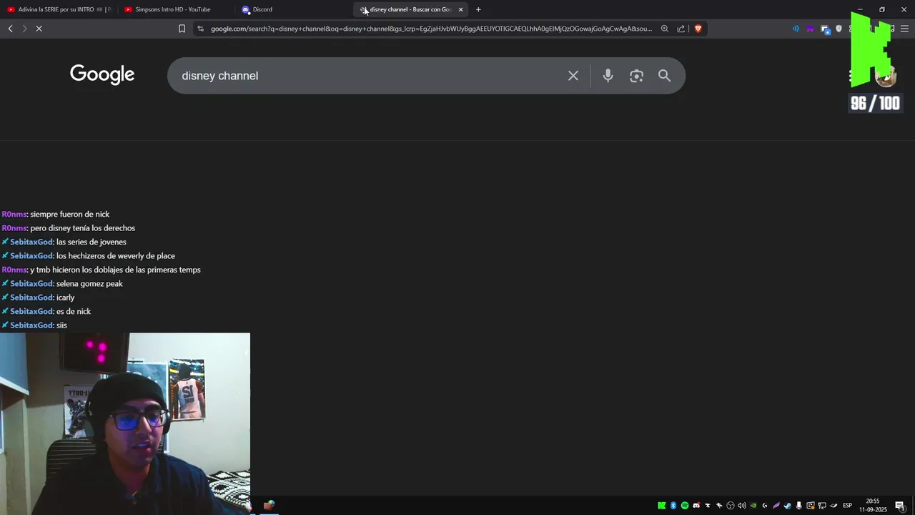The height and width of the screenshot is (515, 915).
Task: Open Spotify from the system tray
Action: 685,506
